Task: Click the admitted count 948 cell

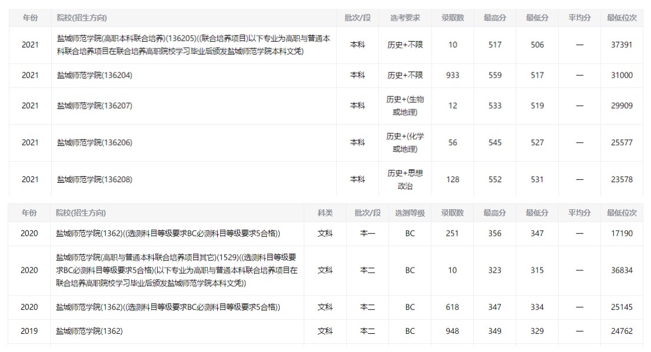Action: click(x=452, y=331)
